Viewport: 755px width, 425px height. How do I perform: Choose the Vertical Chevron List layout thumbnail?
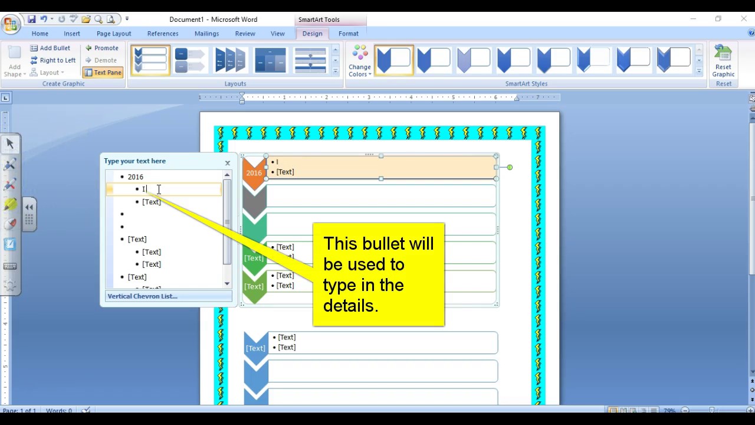[150, 60]
